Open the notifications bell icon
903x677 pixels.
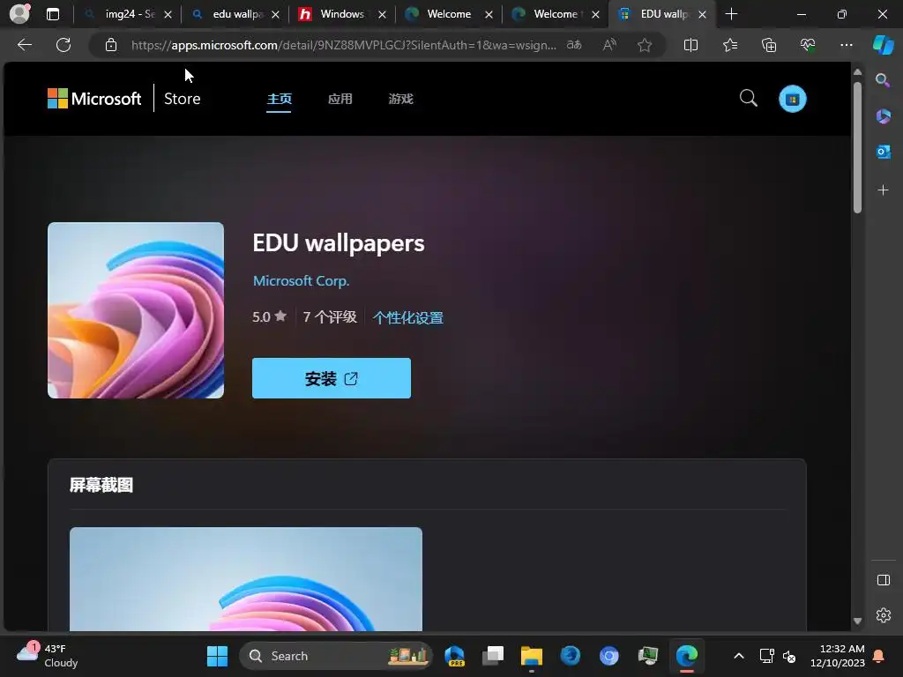coord(879,656)
